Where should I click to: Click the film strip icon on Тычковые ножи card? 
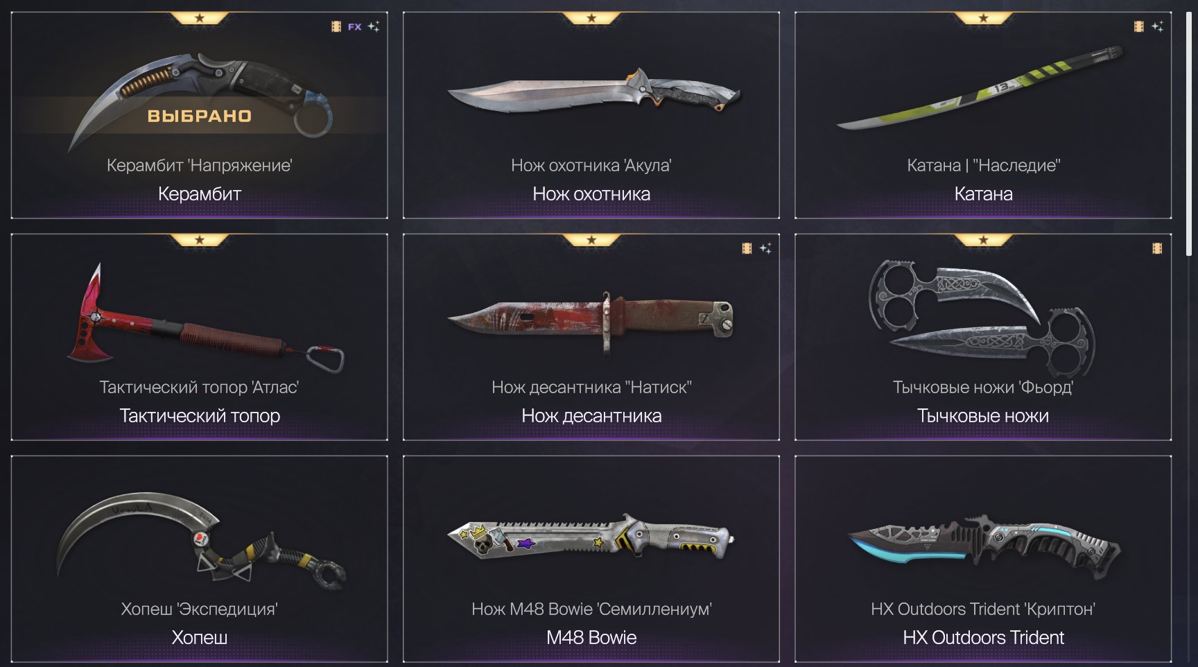click(x=1157, y=248)
